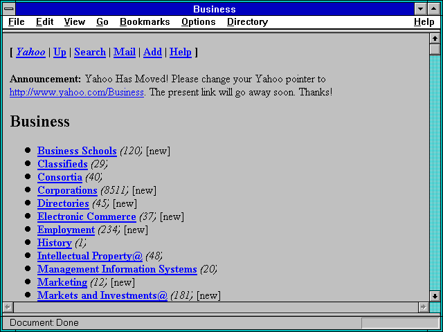The height and width of the screenshot is (332, 443).
Task: Open the Directories category
Action: click(x=63, y=203)
